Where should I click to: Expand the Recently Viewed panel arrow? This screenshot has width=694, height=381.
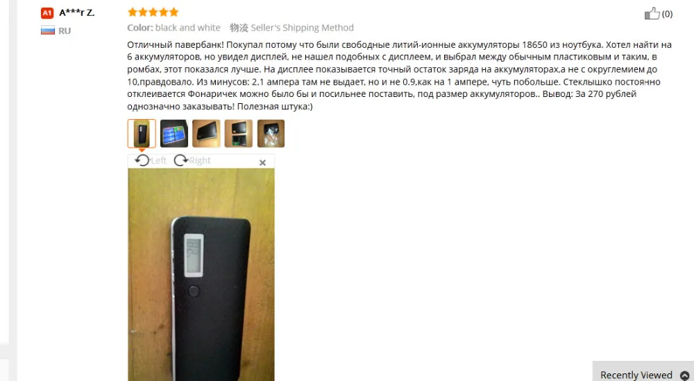pyautogui.click(x=685, y=375)
